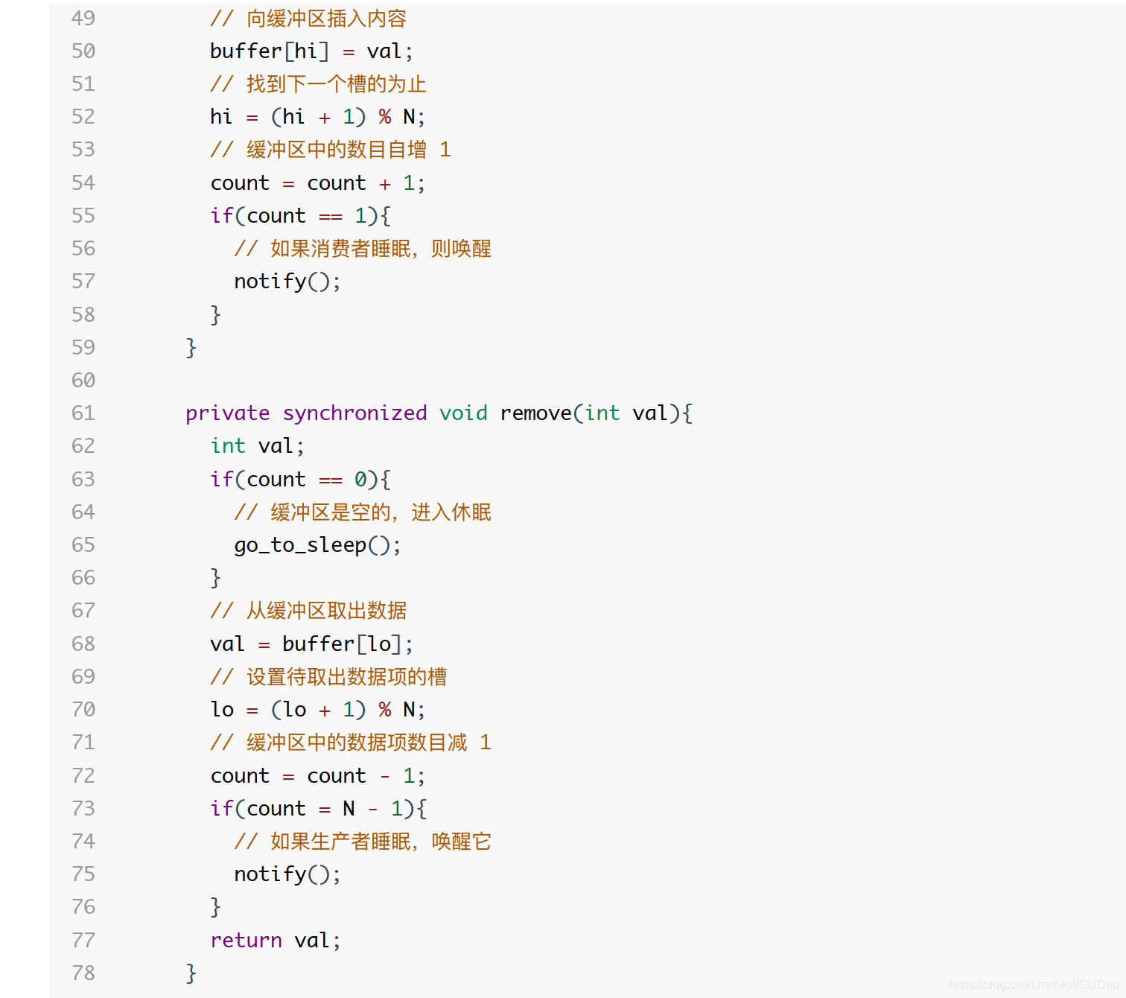Click 'notify();' on line 57
The image size is (1126, 998).
click(287, 281)
